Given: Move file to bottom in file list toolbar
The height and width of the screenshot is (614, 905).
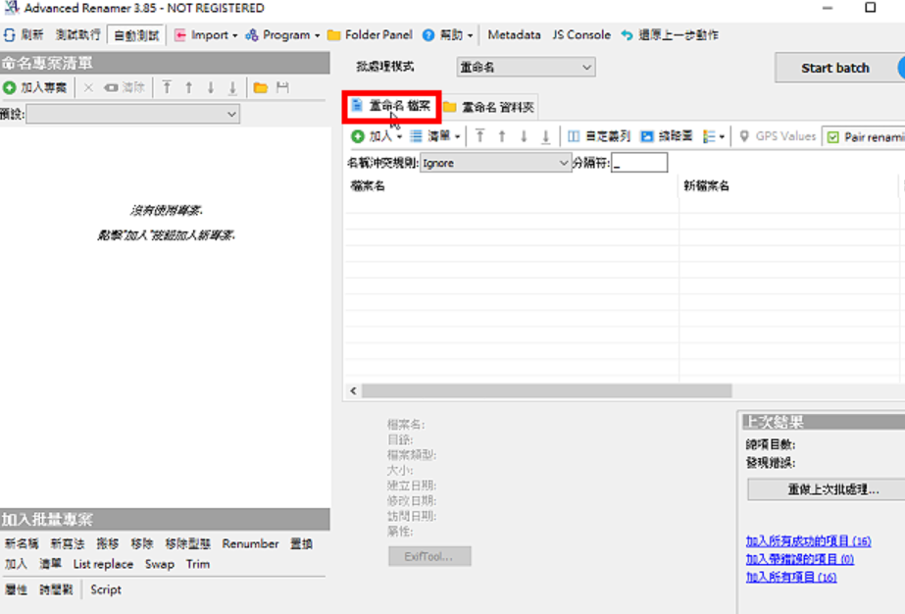Looking at the screenshot, I should [x=545, y=136].
